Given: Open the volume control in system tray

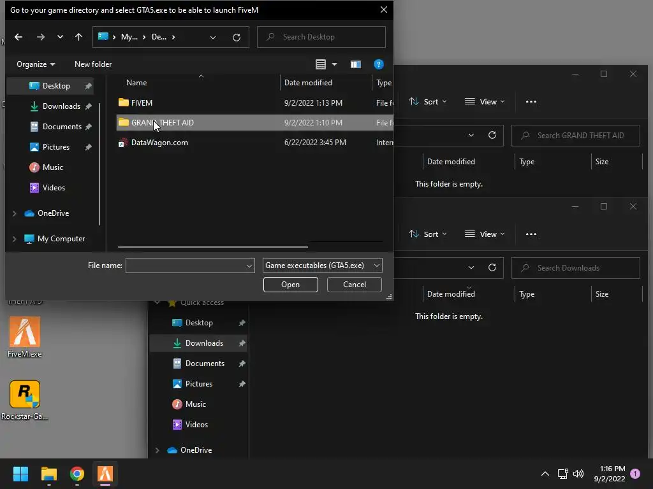Looking at the screenshot, I should pyautogui.click(x=578, y=474).
